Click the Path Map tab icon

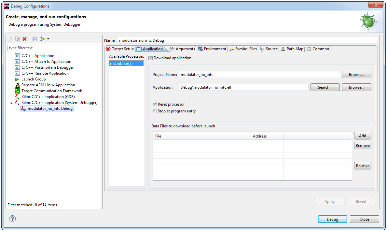[x=283, y=49]
